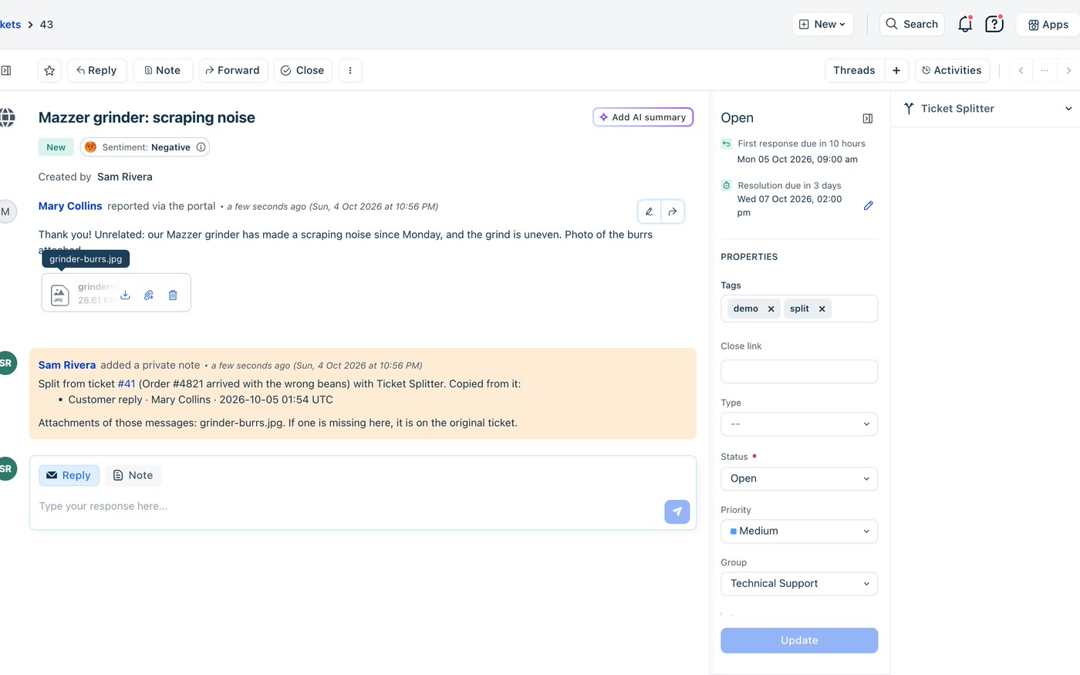The width and height of the screenshot is (1080, 675).
Task: Open the Status dropdown showing Open
Action: (x=799, y=478)
